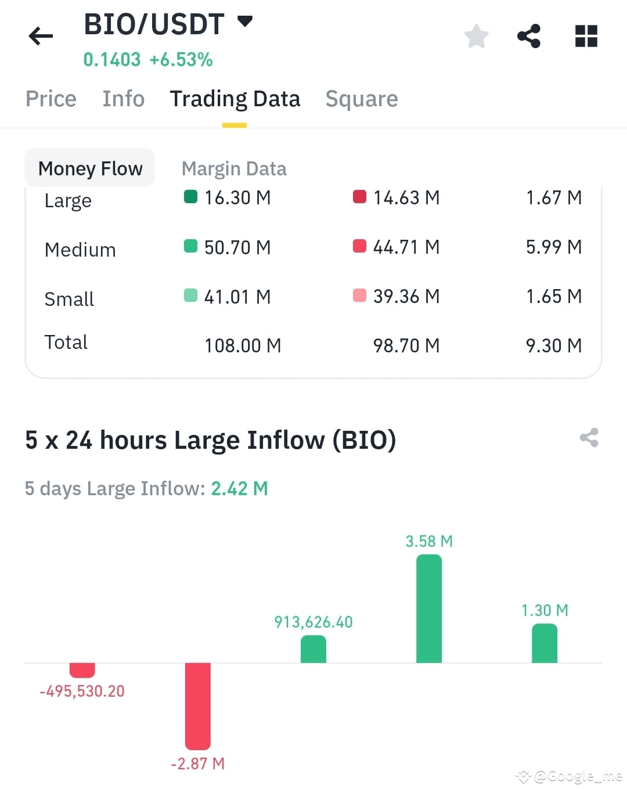Image resolution: width=627 pixels, height=789 pixels.
Task: Expand the Large money flow row
Action: (x=68, y=200)
